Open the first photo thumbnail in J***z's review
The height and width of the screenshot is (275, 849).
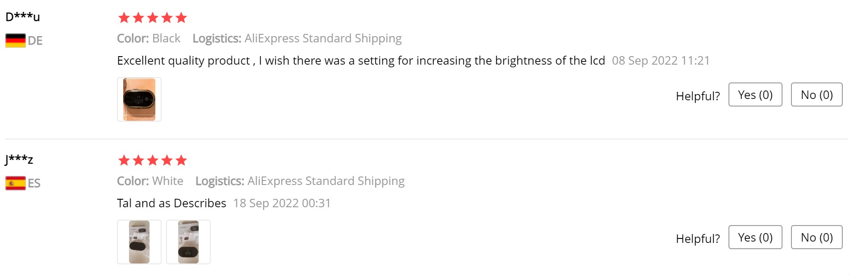(x=139, y=242)
